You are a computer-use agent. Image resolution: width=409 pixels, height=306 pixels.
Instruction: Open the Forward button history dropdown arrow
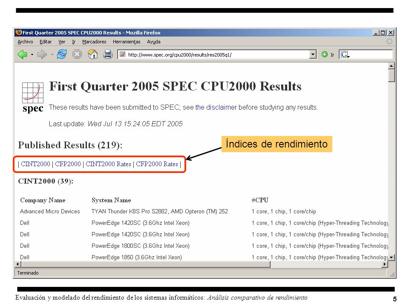[x=52, y=55]
